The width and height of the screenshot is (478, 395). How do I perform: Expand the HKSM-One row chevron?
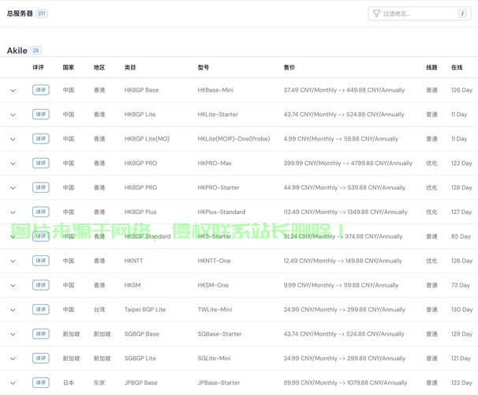(x=13, y=285)
